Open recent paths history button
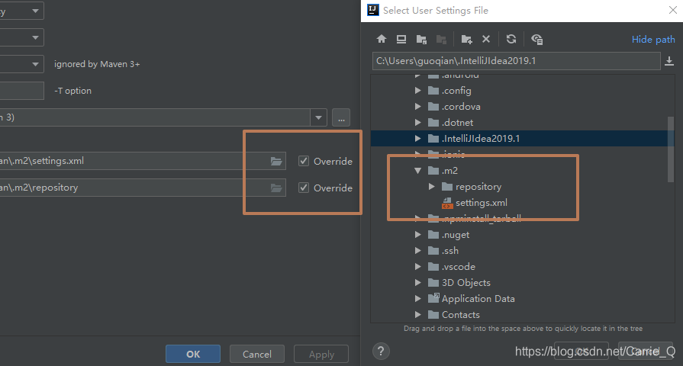This screenshot has height=366, width=683. click(x=669, y=61)
